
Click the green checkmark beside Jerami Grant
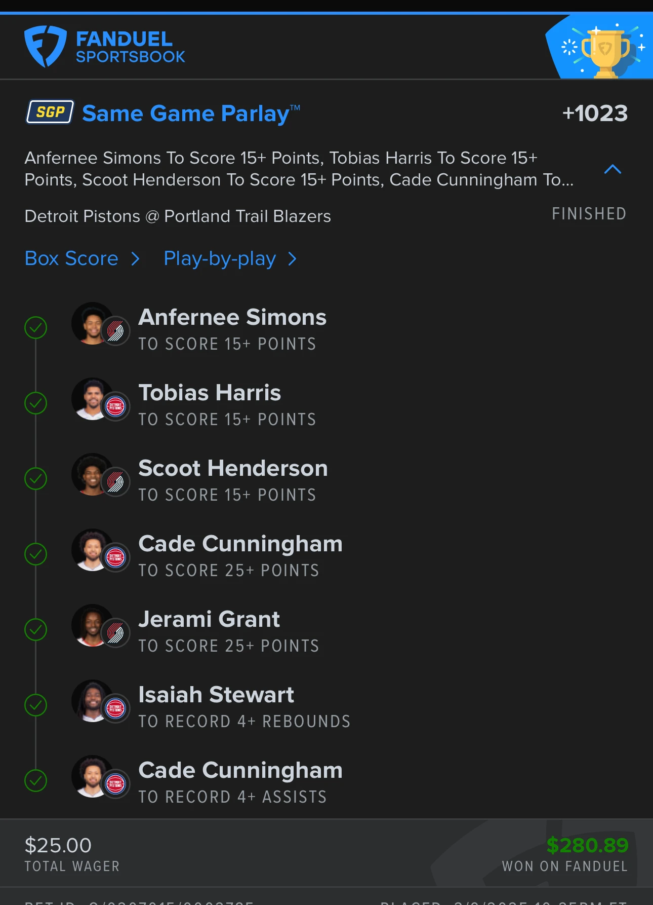tap(36, 630)
